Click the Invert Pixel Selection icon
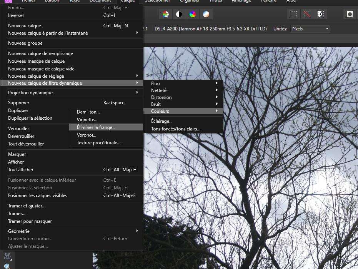 click(x=321, y=14)
